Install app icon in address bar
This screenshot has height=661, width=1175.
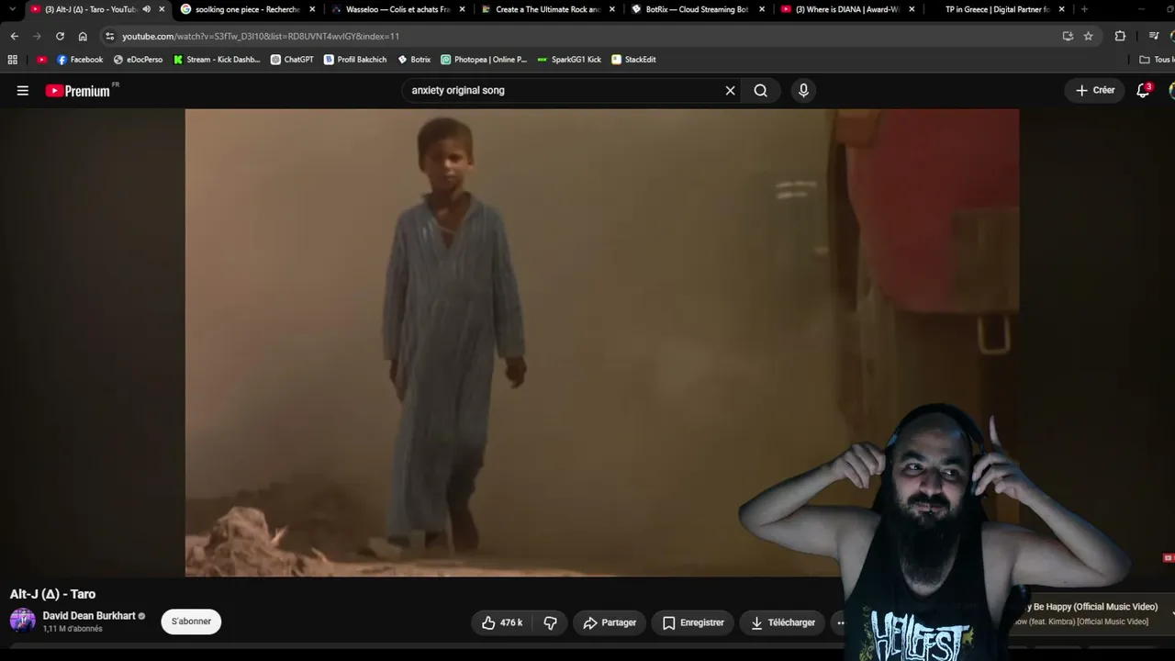pyautogui.click(x=1068, y=36)
